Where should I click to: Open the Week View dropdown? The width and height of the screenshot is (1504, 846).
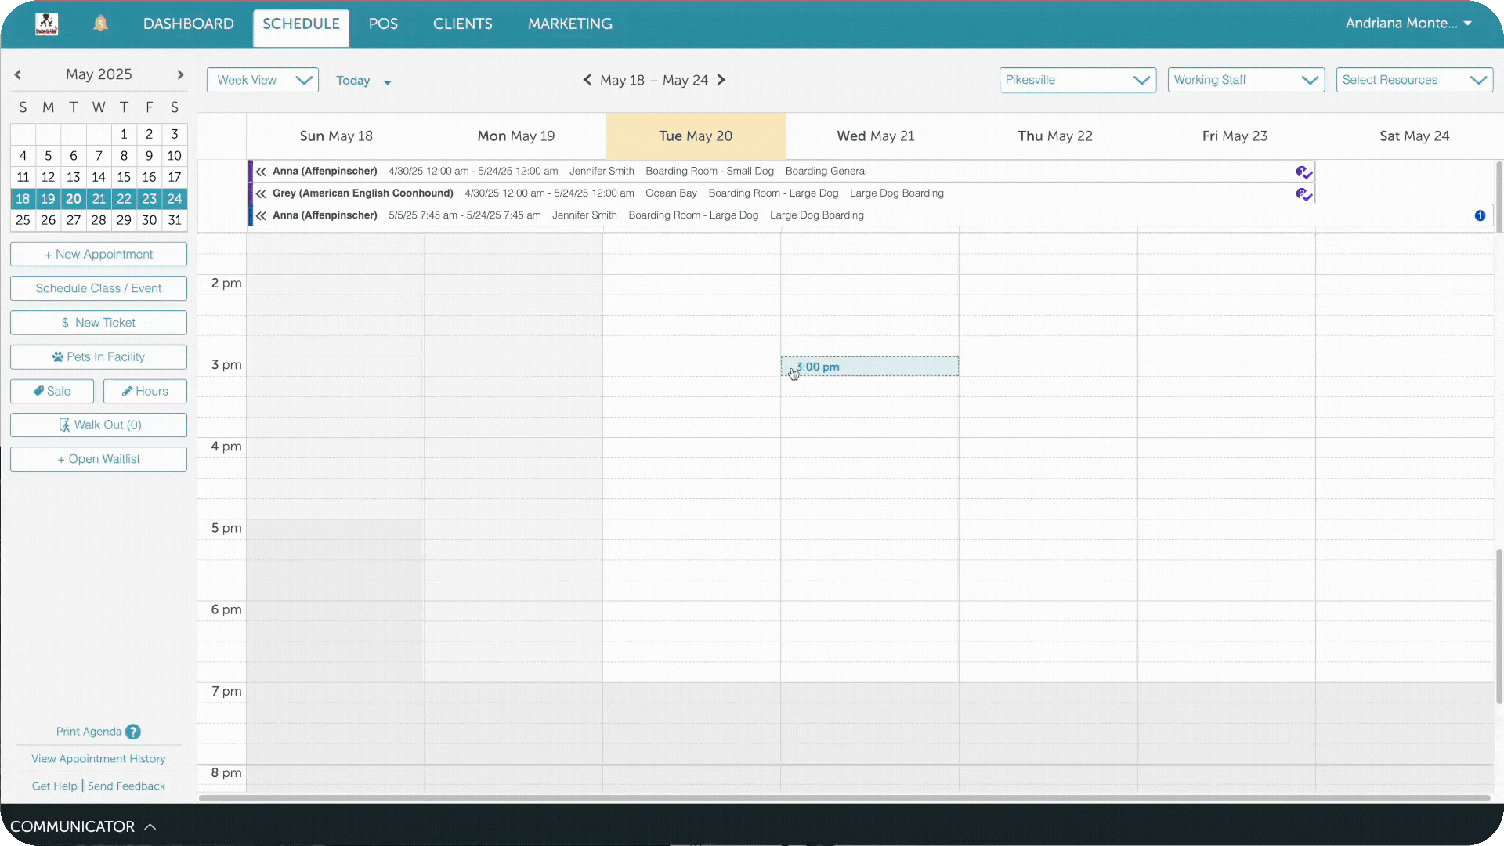coord(262,80)
